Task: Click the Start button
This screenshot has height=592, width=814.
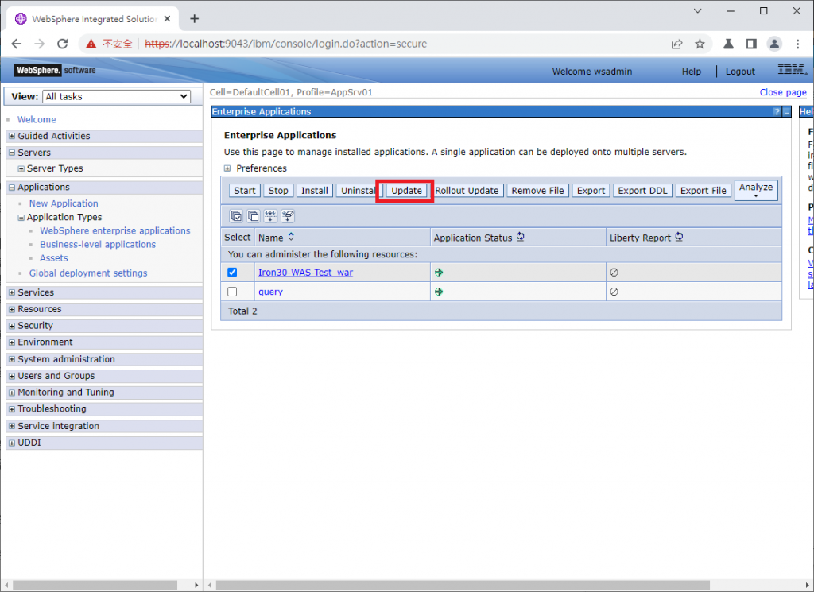Action: (245, 191)
